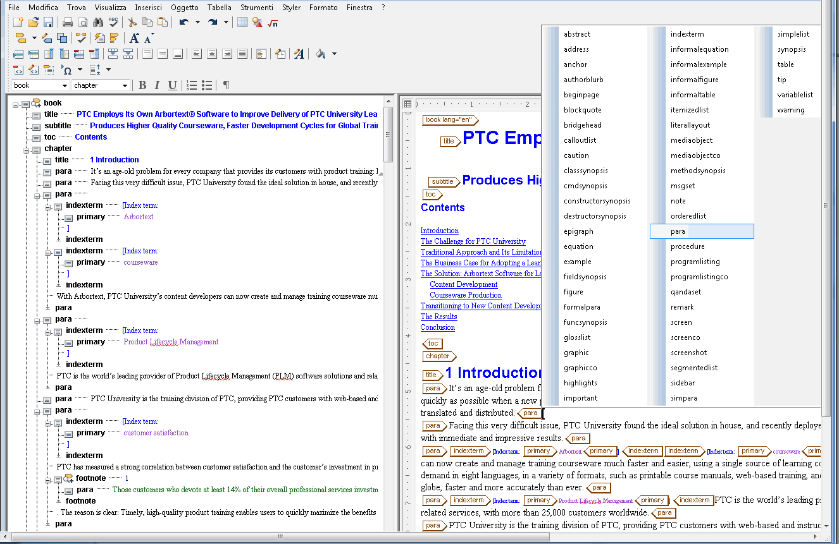The width and height of the screenshot is (839, 544).
Task: Open the Content Development link
Action: (x=464, y=284)
